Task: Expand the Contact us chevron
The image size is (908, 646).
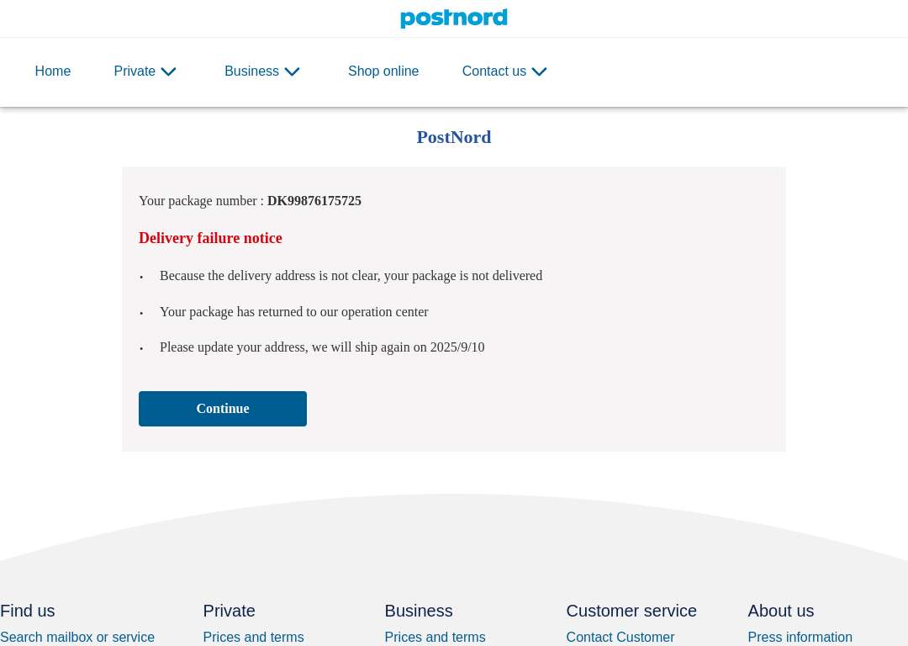Action: [539, 71]
